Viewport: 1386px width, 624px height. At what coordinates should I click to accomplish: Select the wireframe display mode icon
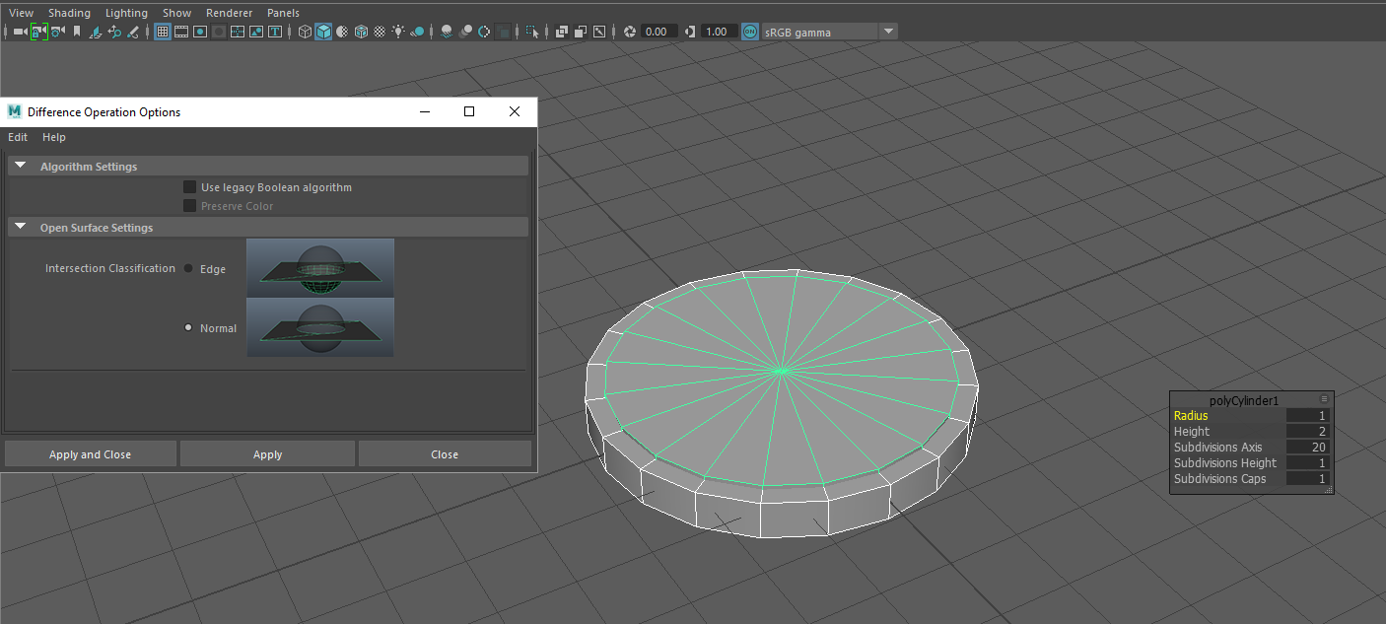tap(305, 31)
